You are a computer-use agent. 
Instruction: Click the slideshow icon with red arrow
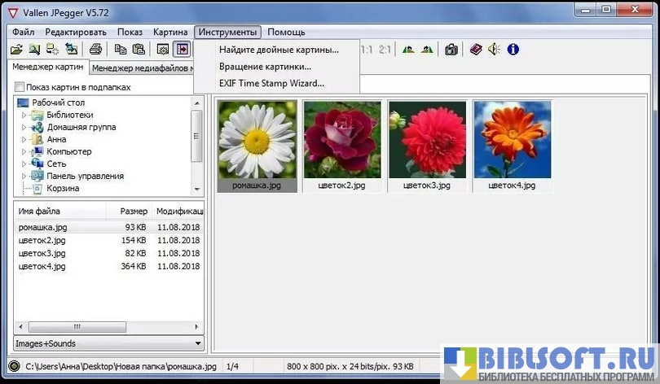[183, 50]
